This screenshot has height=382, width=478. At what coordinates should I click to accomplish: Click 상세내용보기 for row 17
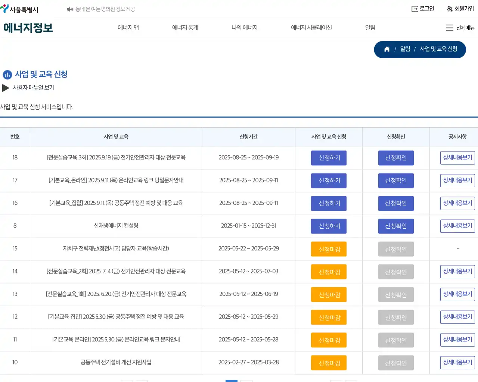(x=457, y=181)
